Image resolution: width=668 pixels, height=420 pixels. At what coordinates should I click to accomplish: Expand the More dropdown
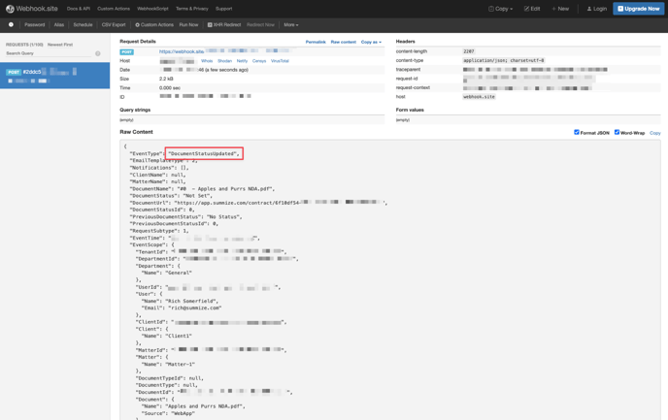coord(291,24)
